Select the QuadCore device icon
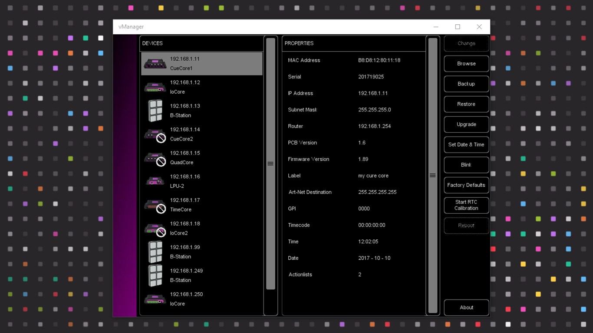This screenshot has height=333, width=593. pyautogui.click(x=155, y=158)
